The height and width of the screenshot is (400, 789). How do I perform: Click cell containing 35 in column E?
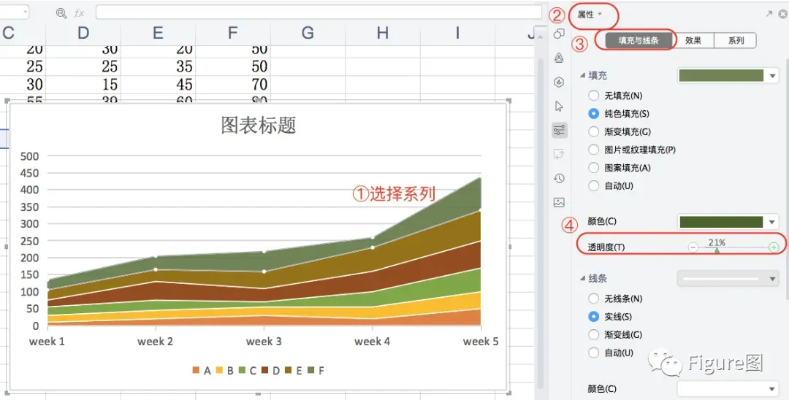click(158, 66)
